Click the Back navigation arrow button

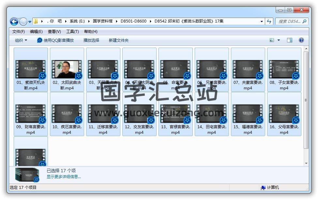pos(14,22)
